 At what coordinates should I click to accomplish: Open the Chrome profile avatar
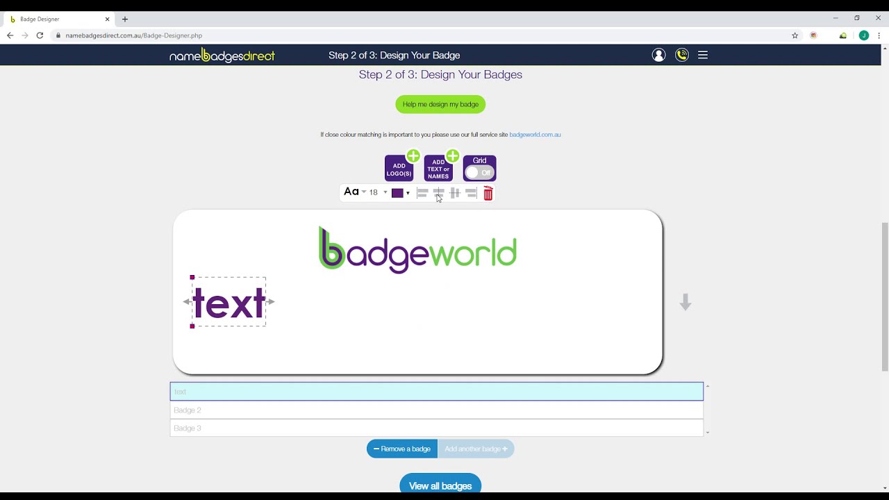coord(864,35)
